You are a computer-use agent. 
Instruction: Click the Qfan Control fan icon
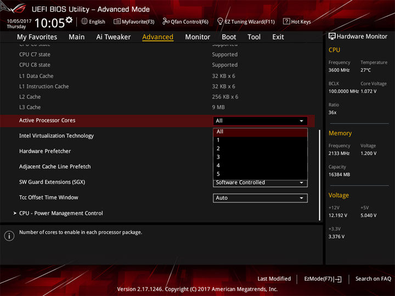pos(166,21)
